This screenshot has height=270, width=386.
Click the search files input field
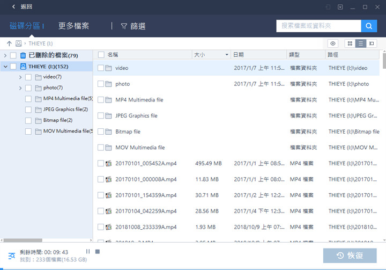[318, 26]
